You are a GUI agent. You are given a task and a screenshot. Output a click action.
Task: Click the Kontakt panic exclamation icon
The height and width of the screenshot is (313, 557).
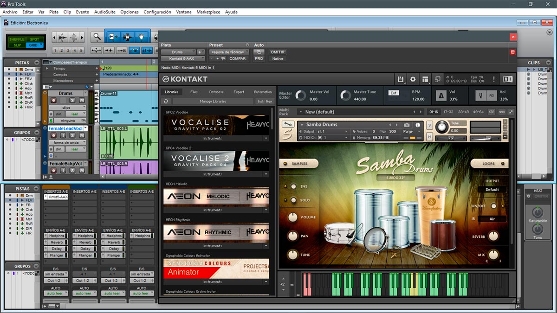tap(493, 79)
